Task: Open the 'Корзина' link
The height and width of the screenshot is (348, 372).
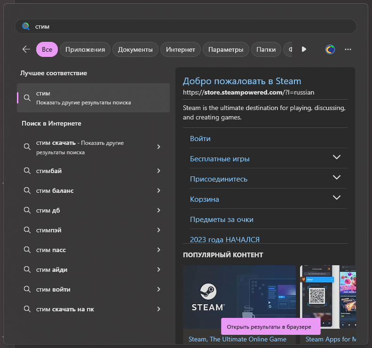Action: (205, 199)
